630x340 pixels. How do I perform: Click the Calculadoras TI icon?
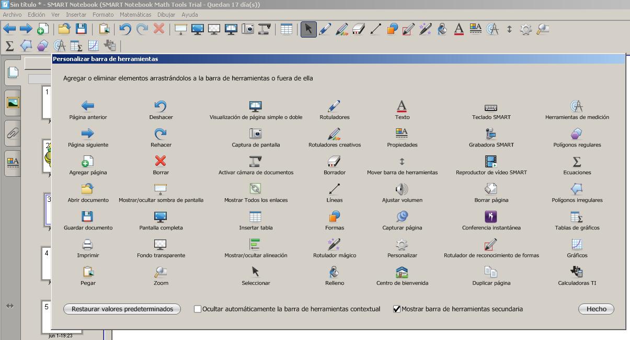[x=577, y=272]
